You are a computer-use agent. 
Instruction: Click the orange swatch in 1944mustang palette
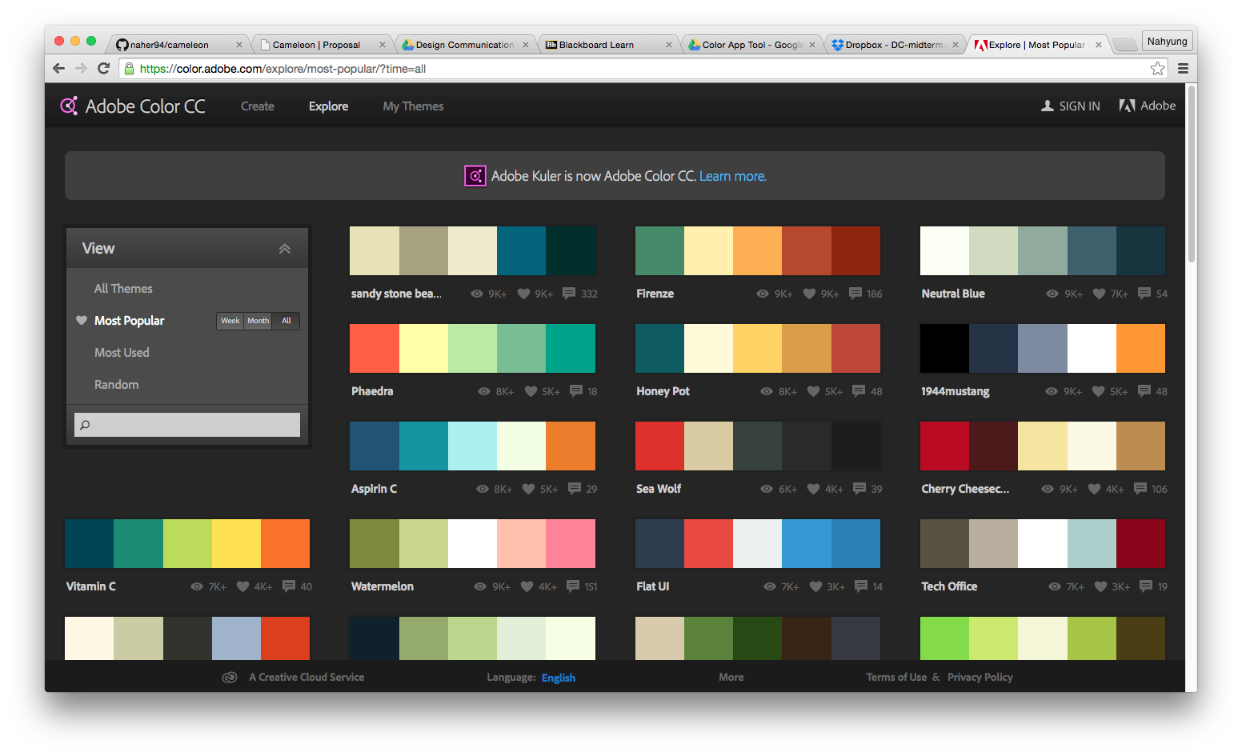[x=1140, y=348]
